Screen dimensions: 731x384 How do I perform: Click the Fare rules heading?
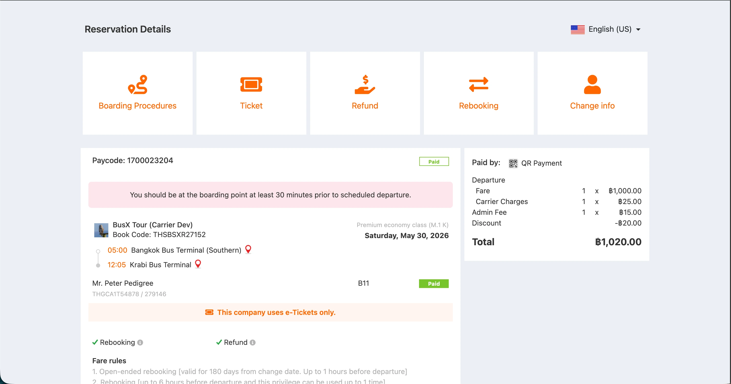coord(109,361)
